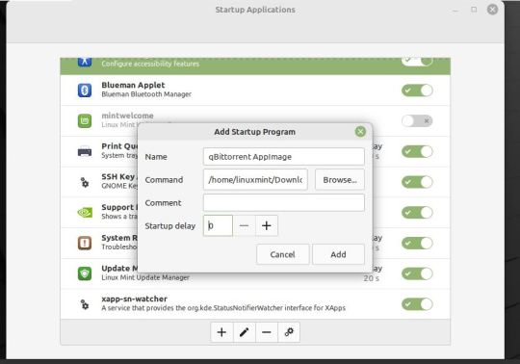
Task: Select the Blueman Applet row text
Action: [x=146, y=90]
